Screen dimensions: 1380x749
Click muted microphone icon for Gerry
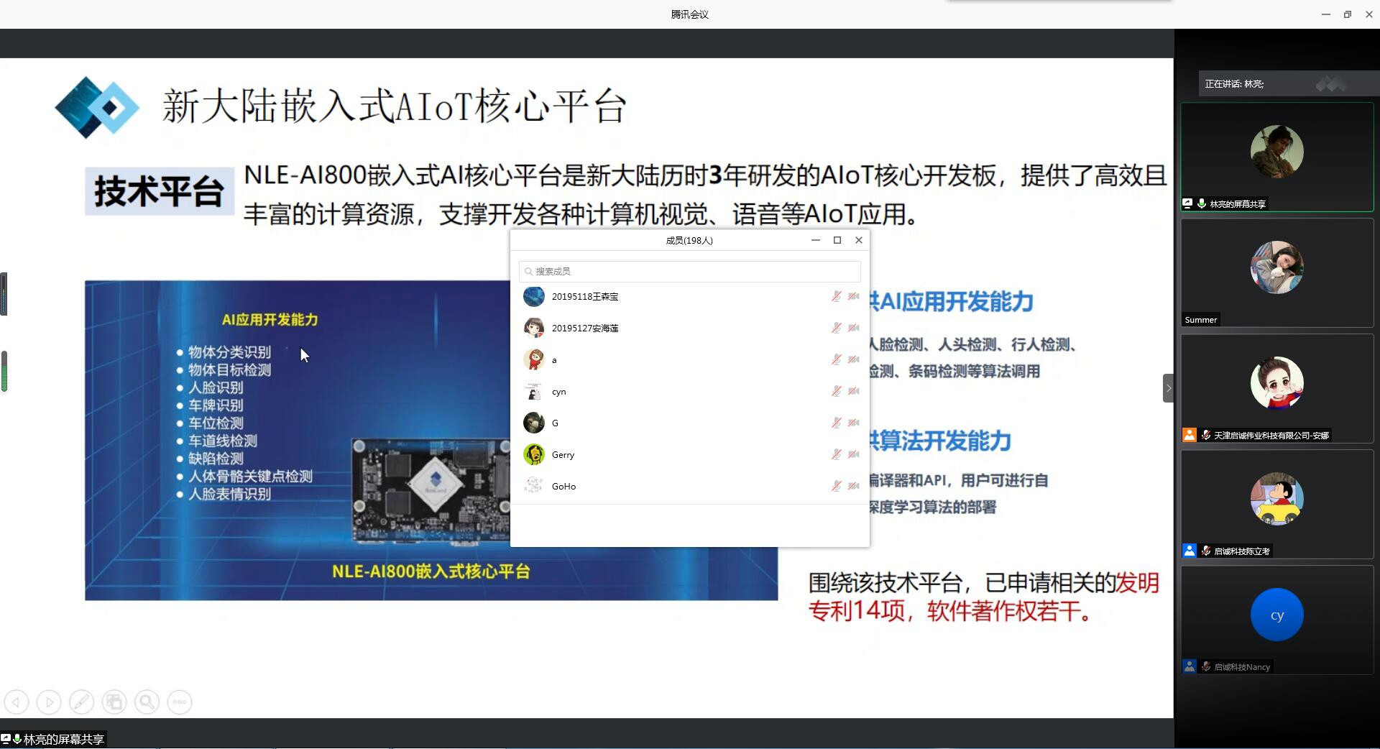point(836,454)
